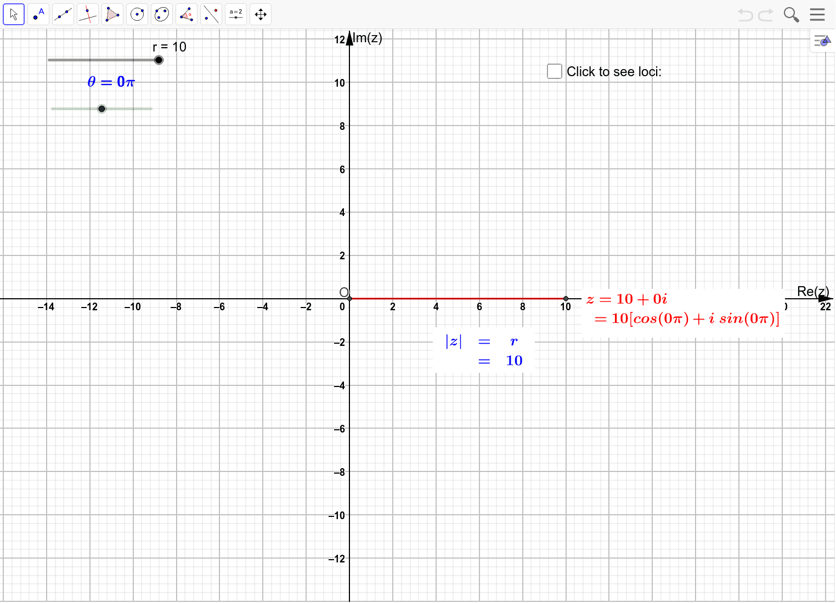This screenshot has width=836, height=603.
Task: Select the Circle with Center tool
Action: (x=137, y=14)
